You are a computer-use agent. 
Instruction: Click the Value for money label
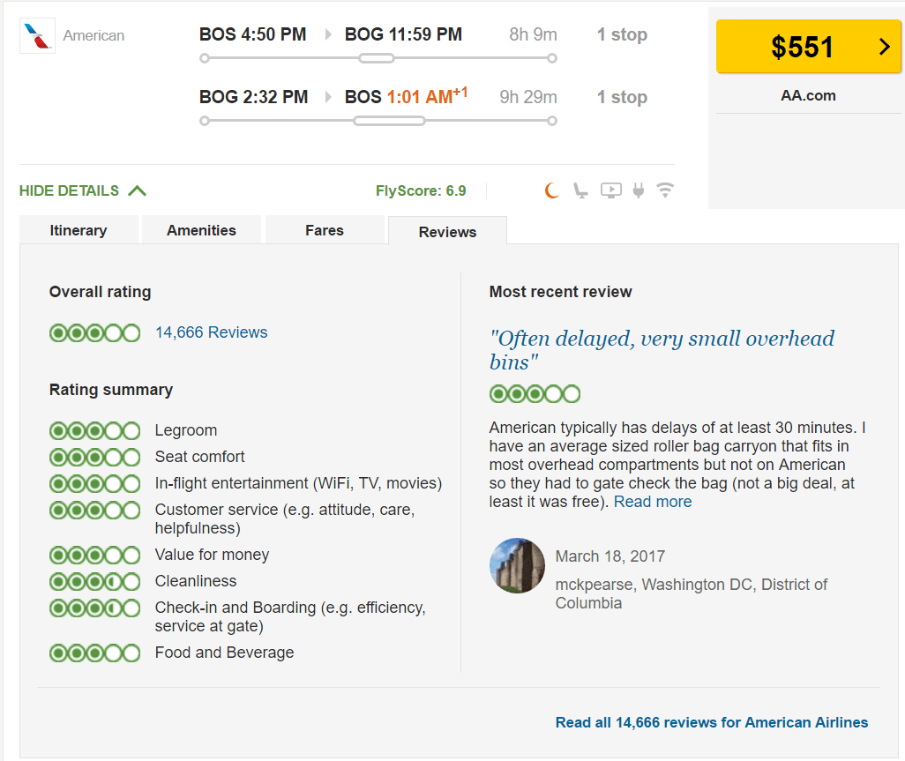(x=212, y=555)
